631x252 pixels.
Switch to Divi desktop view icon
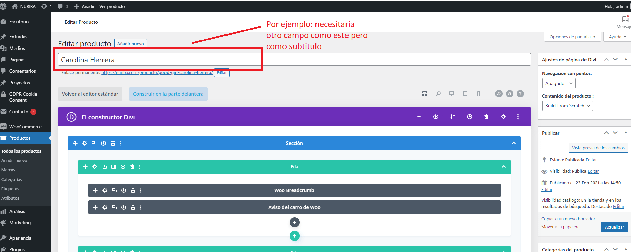click(452, 94)
